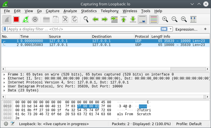Expand the Data (23 bytes) node
The image size is (211, 128).
[4, 91]
